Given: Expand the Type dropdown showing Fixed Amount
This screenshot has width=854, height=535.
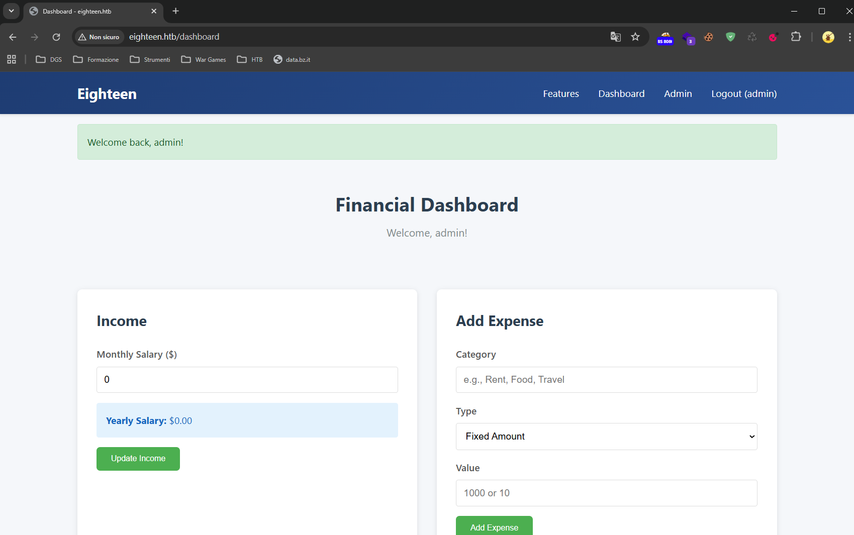Looking at the screenshot, I should [607, 437].
